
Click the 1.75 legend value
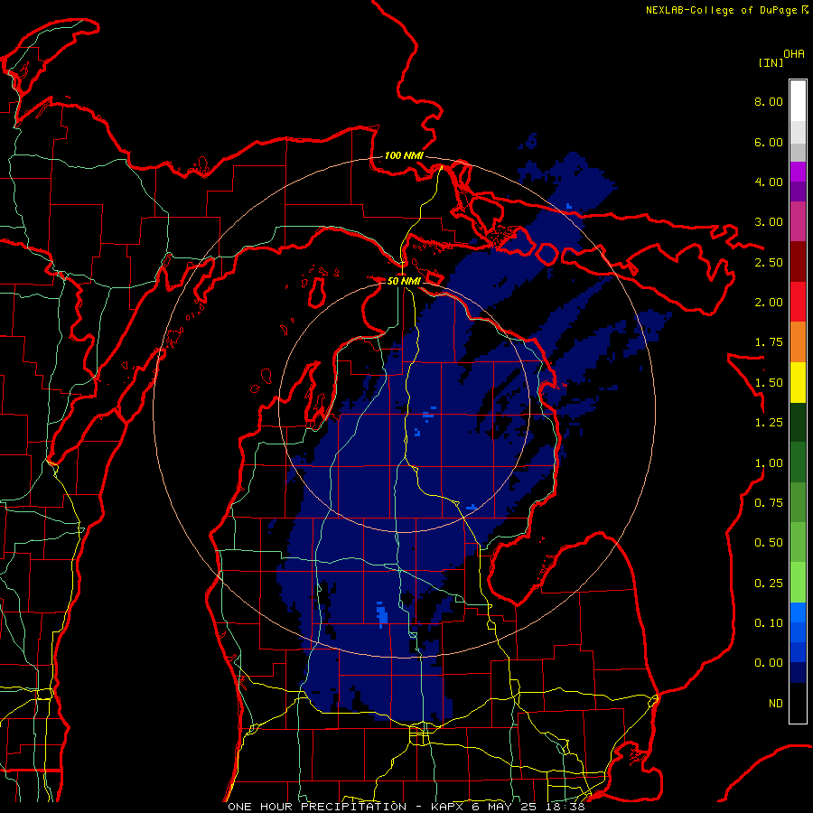[x=769, y=342]
